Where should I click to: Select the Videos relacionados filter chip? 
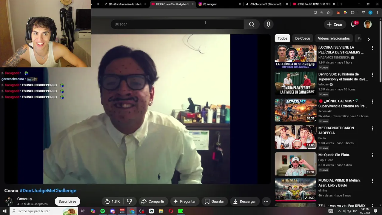point(334,38)
